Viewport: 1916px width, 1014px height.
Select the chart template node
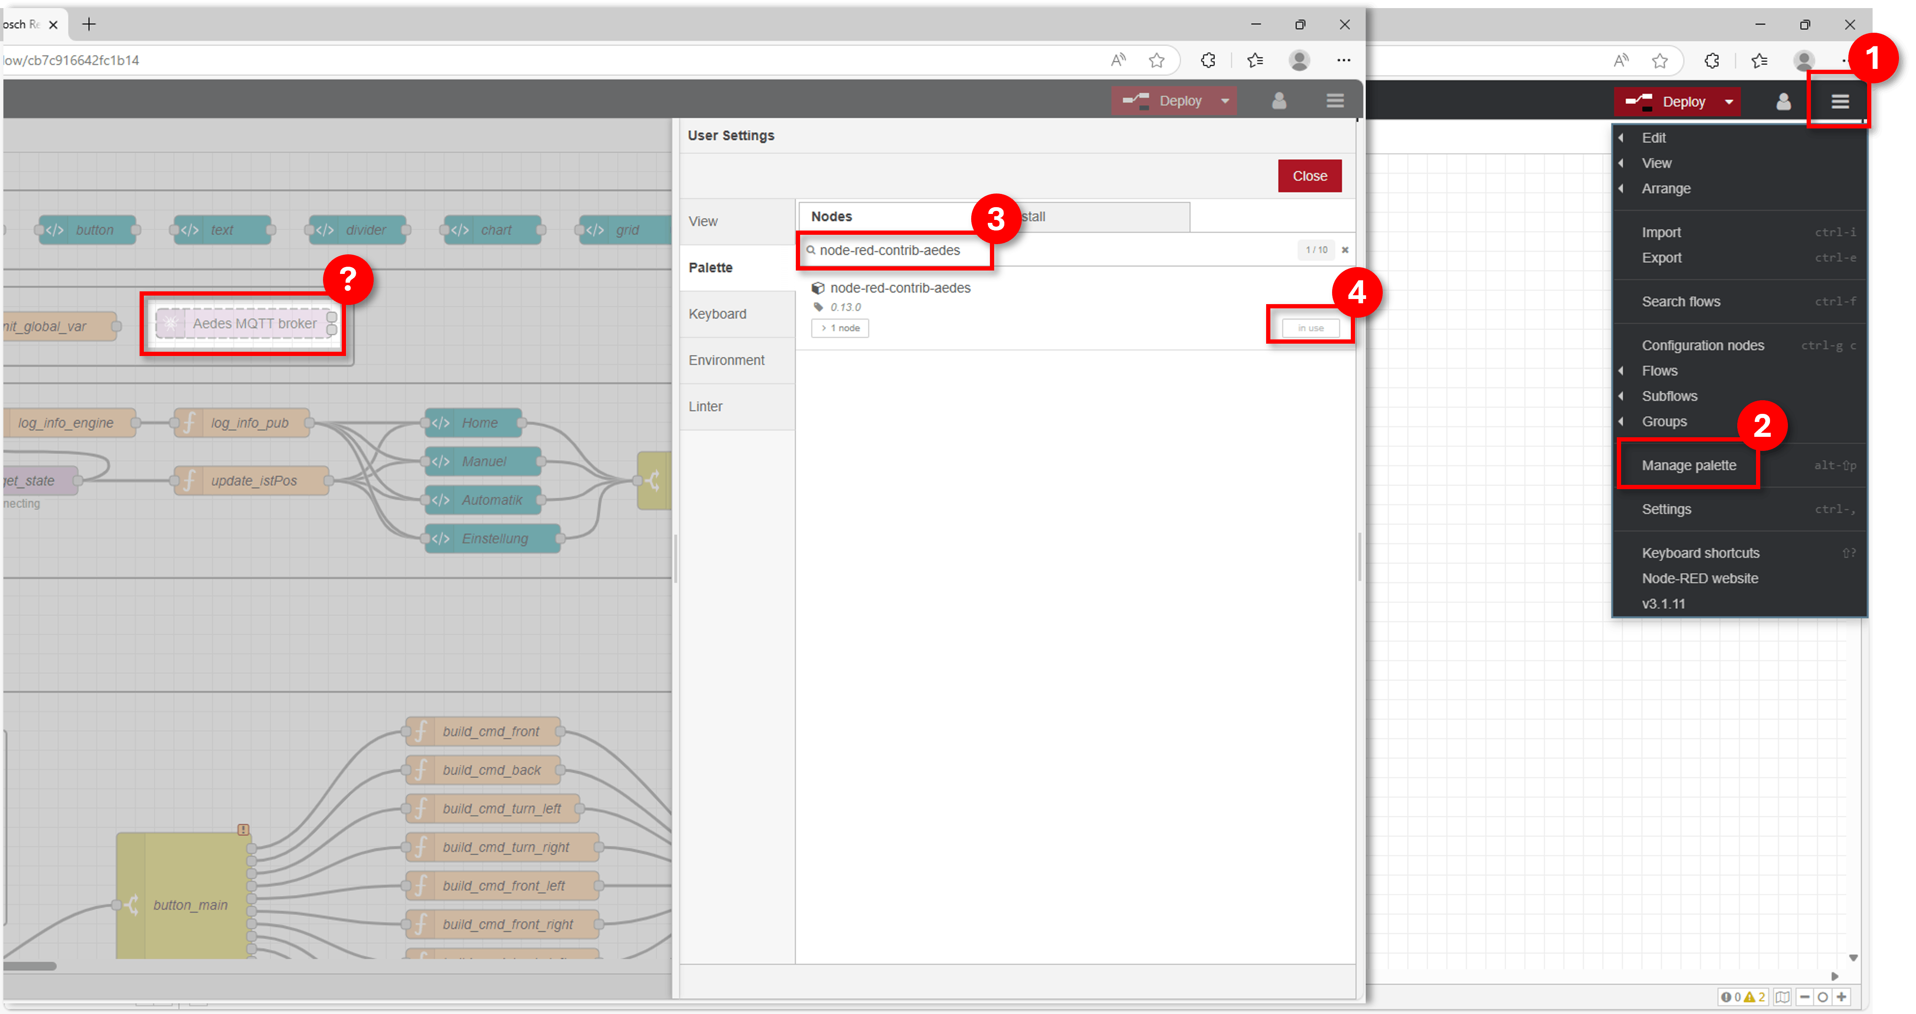tap(492, 230)
